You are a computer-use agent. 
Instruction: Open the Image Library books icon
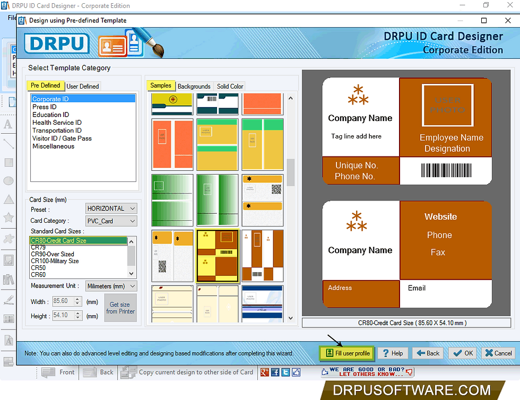coord(8,280)
